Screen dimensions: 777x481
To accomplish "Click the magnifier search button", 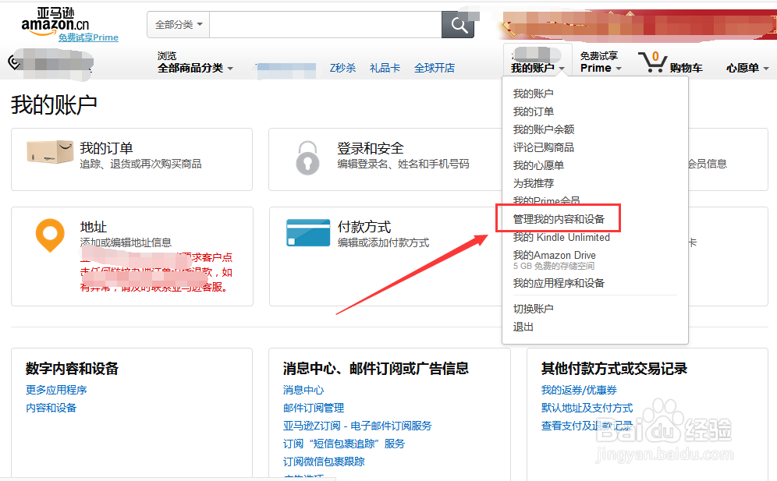I will point(458,25).
